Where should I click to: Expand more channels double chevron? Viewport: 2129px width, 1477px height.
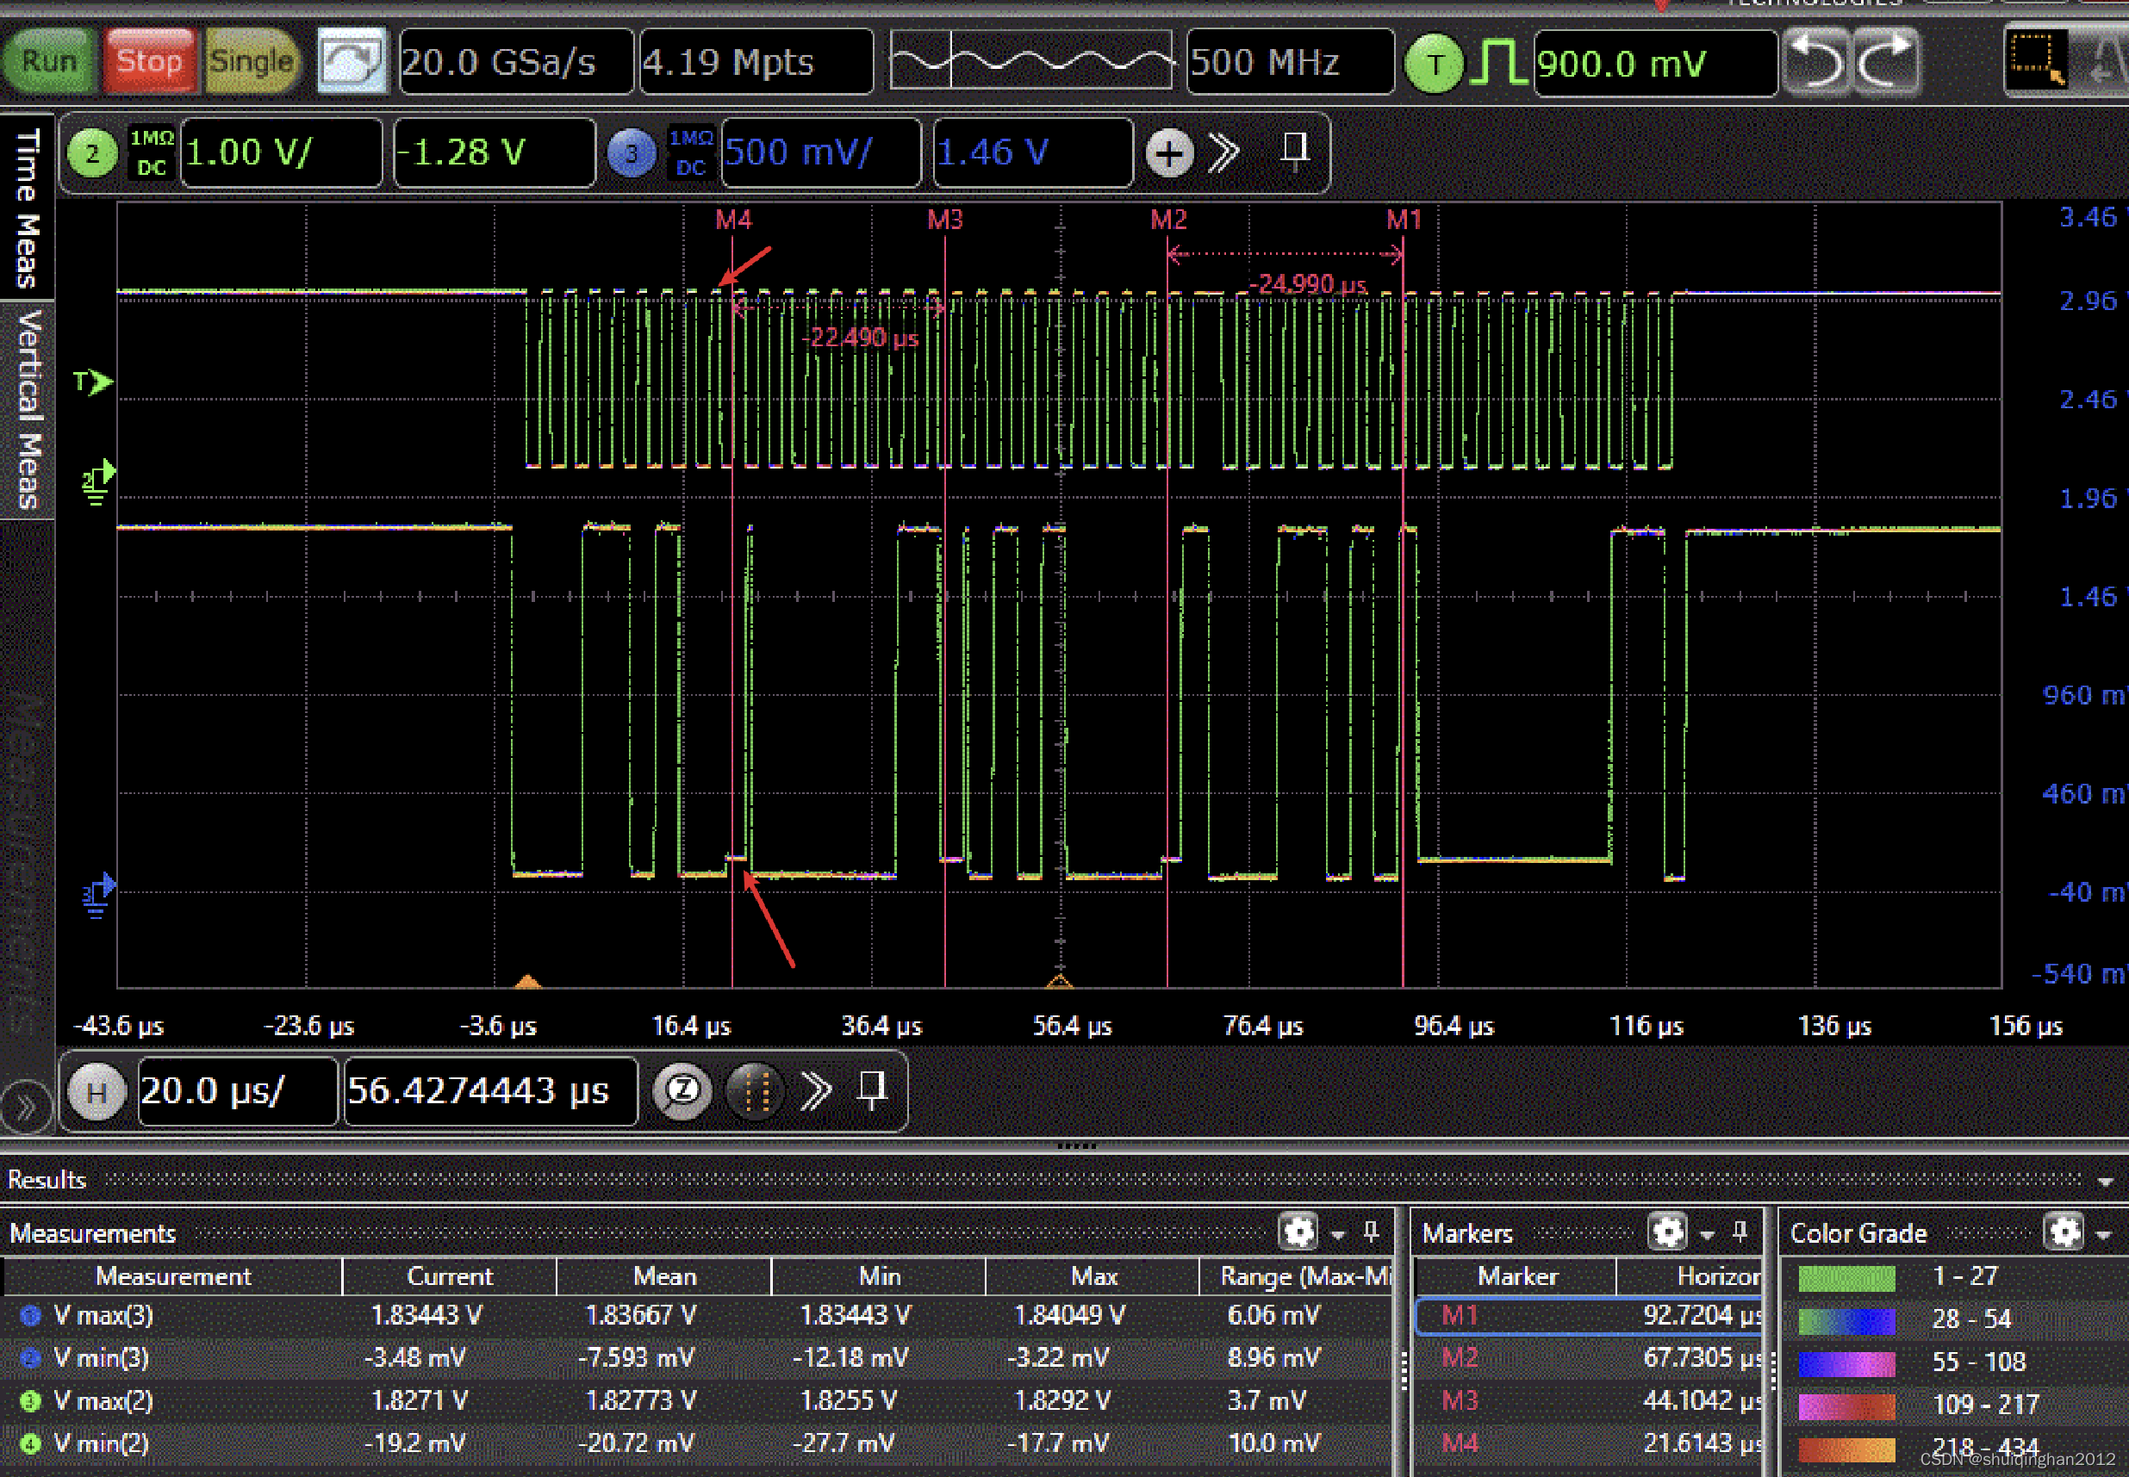(x=1223, y=153)
